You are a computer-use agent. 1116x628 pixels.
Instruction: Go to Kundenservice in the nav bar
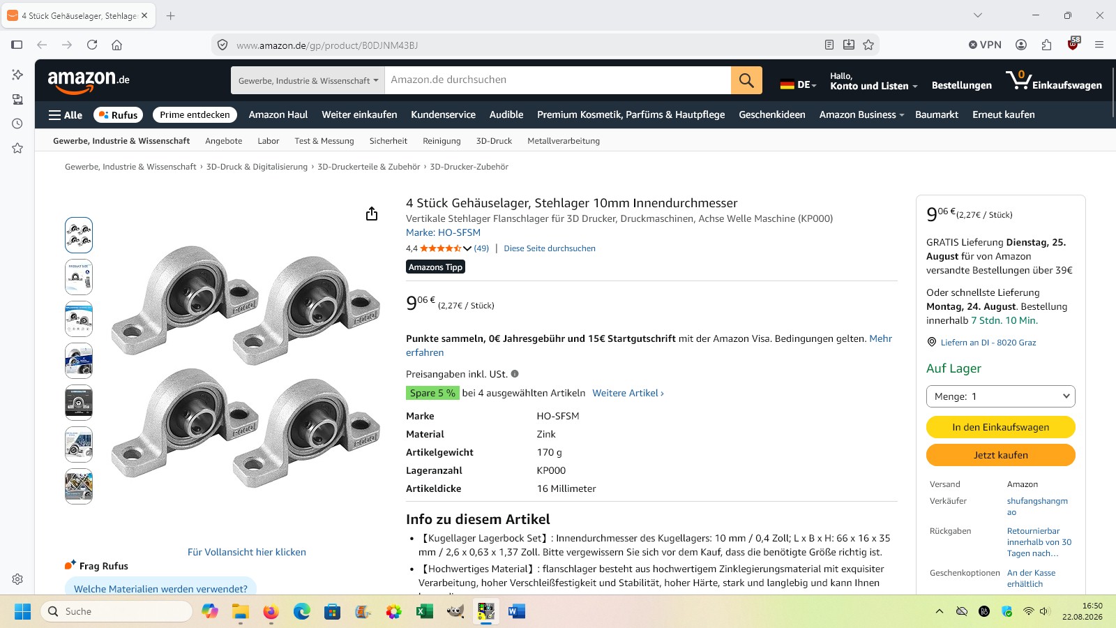[x=443, y=114]
